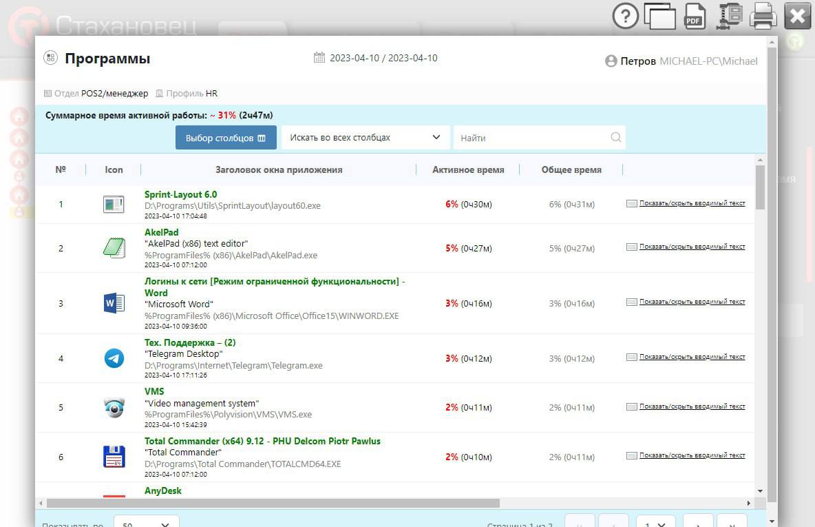Click the 'Найти' search input field
Viewport: 815px width, 527px height.
tap(531, 138)
